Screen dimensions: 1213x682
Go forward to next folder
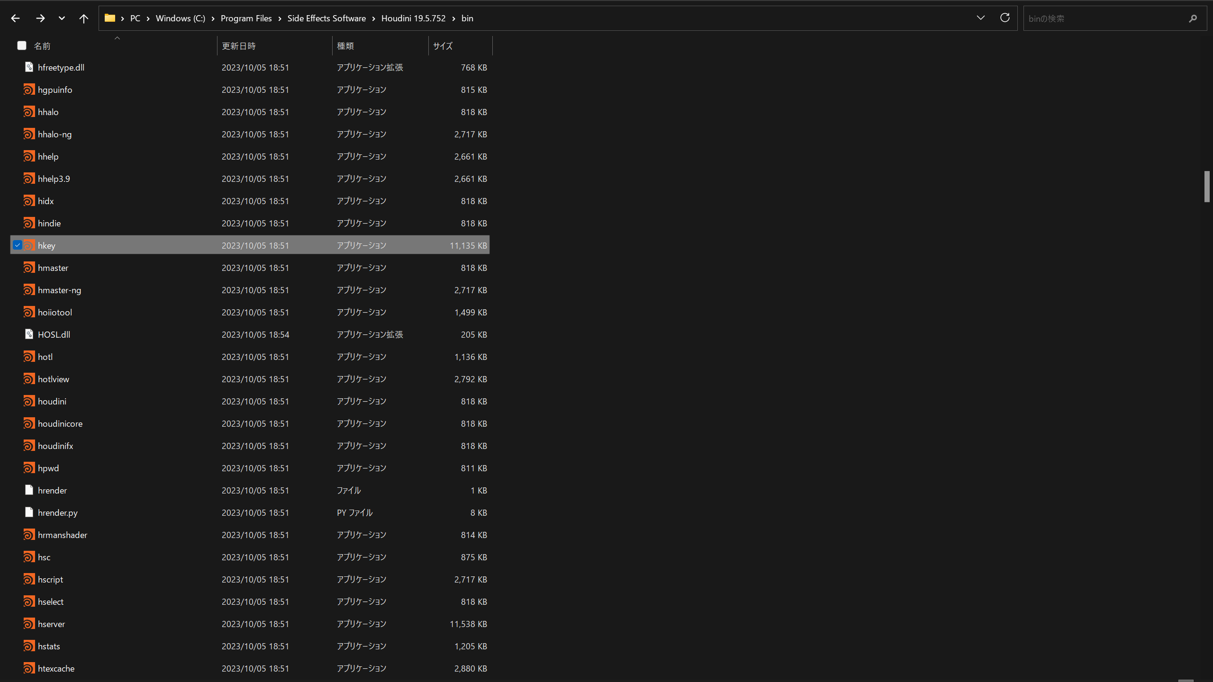click(x=40, y=18)
